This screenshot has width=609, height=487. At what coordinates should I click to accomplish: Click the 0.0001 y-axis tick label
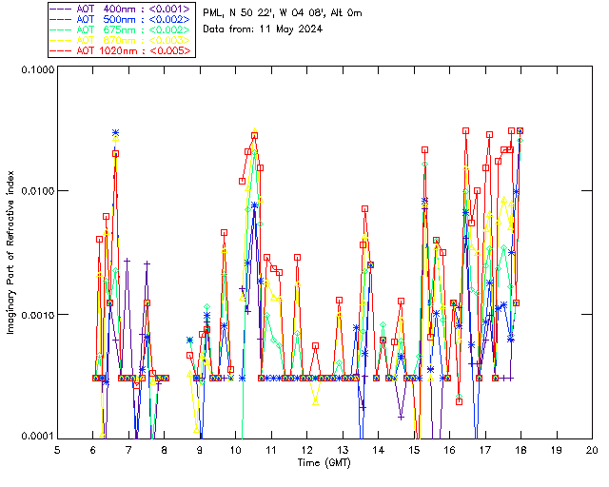coord(37,437)
